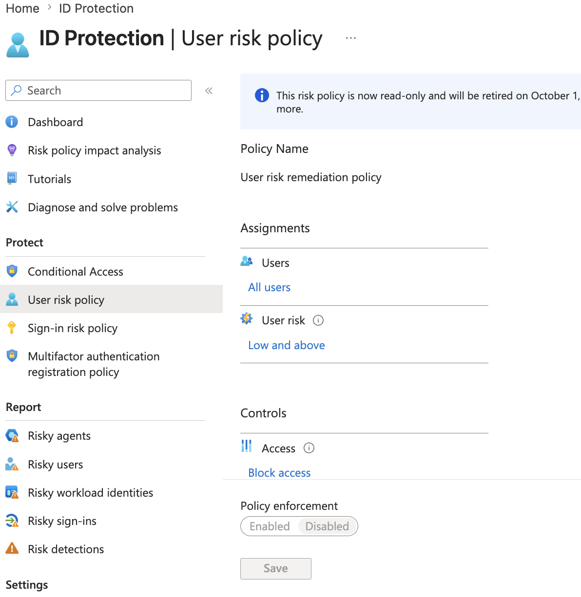The image size is (581, 597).
Task: Open the Risky sign-ins report
Action: [x=62, y=521]
